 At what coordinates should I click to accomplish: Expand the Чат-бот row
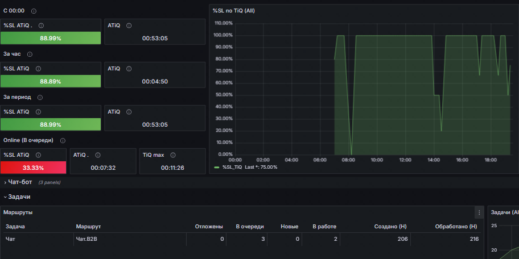coord(19,182)
